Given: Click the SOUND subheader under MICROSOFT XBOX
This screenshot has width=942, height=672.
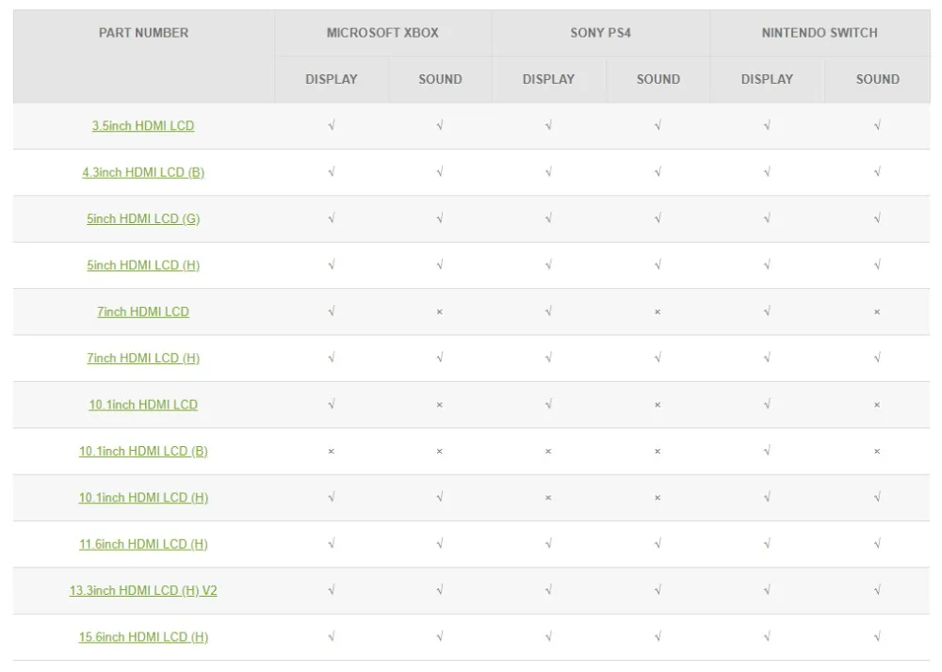Looking at the screenshot, I should tap(440, 79).
